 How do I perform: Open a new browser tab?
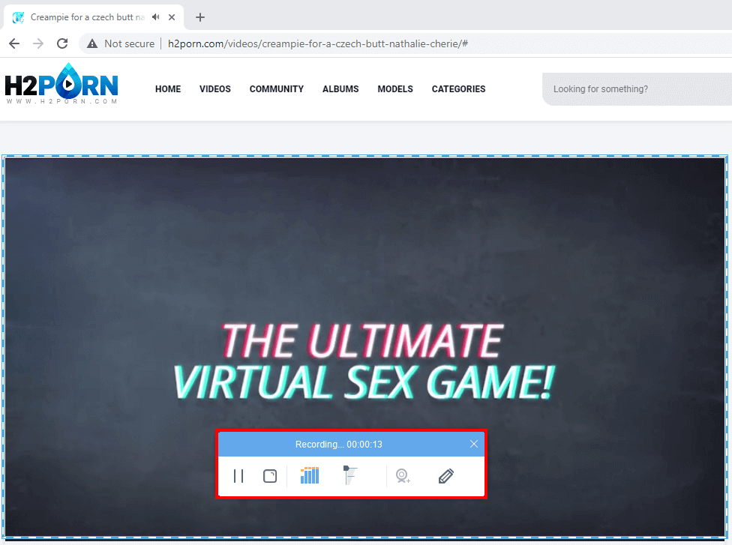point(199,17)
